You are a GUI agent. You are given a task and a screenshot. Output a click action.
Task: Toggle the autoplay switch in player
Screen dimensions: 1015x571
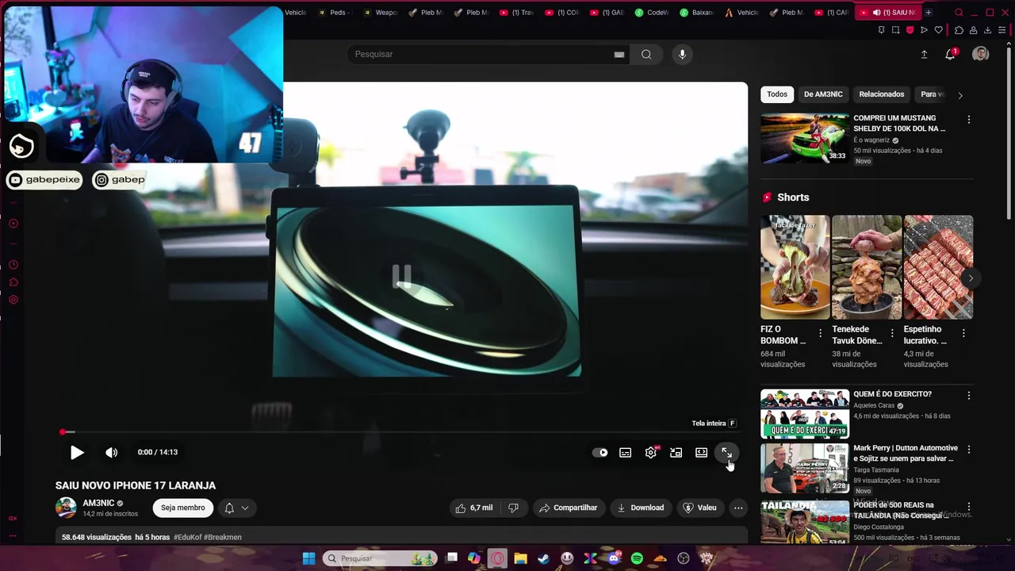point(600,453)
